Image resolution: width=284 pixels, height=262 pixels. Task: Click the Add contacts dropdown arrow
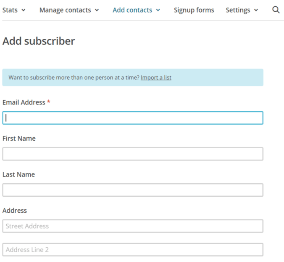158,10
